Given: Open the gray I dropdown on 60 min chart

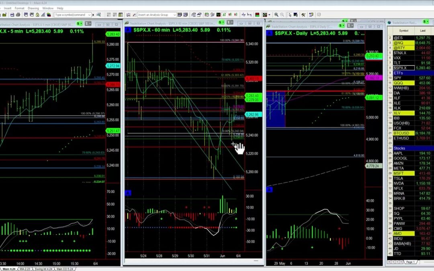Looking at the screenshot, I should tap(230, 22).
